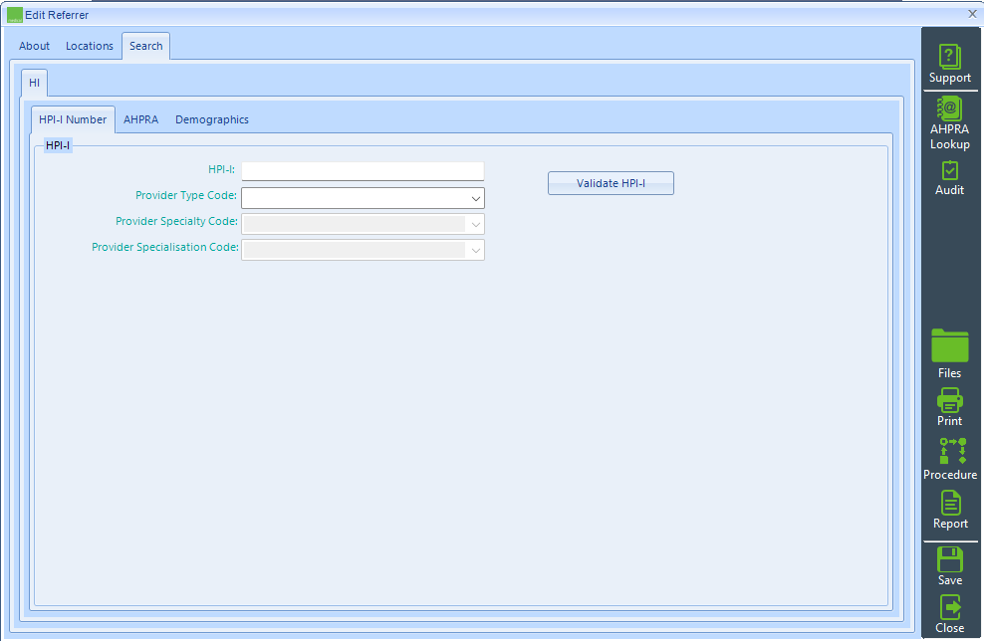Open the Support sidebar icon
The height and width of the screenshot is (641, 984).
(949, 64)
